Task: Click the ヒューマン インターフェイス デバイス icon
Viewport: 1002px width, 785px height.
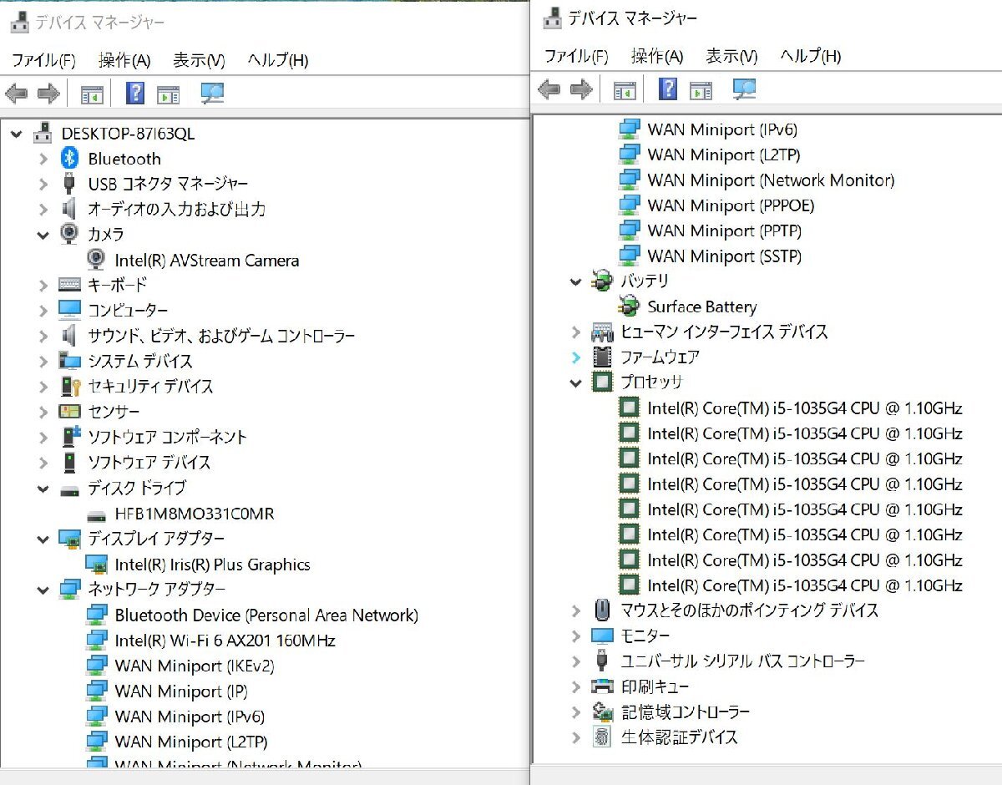Action: click(x=602, y=332)
